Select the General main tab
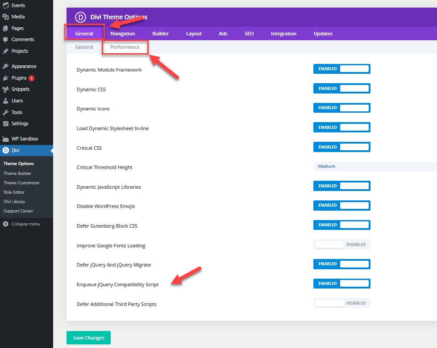The height and width of the screenshot is (348, 437). tap(84, 34)
